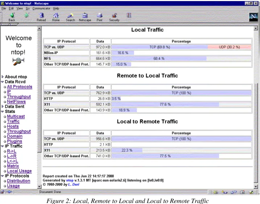Select the 972.0 KB data cell
The image size is (260, 204).
click(x=100, y=47)
